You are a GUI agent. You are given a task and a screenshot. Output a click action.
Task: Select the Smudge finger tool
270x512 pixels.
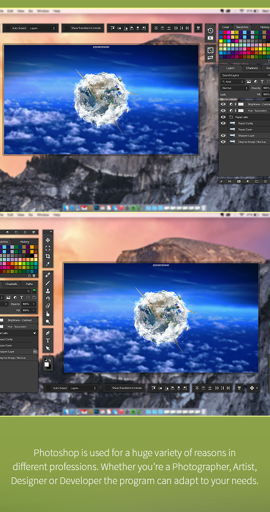(48, 314)
